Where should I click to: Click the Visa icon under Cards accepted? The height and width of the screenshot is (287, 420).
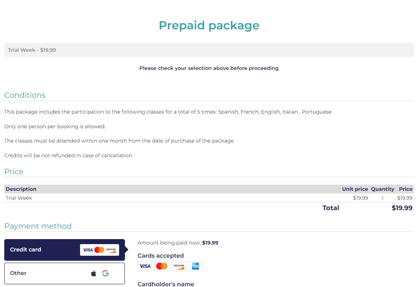[x=145, y=266]
